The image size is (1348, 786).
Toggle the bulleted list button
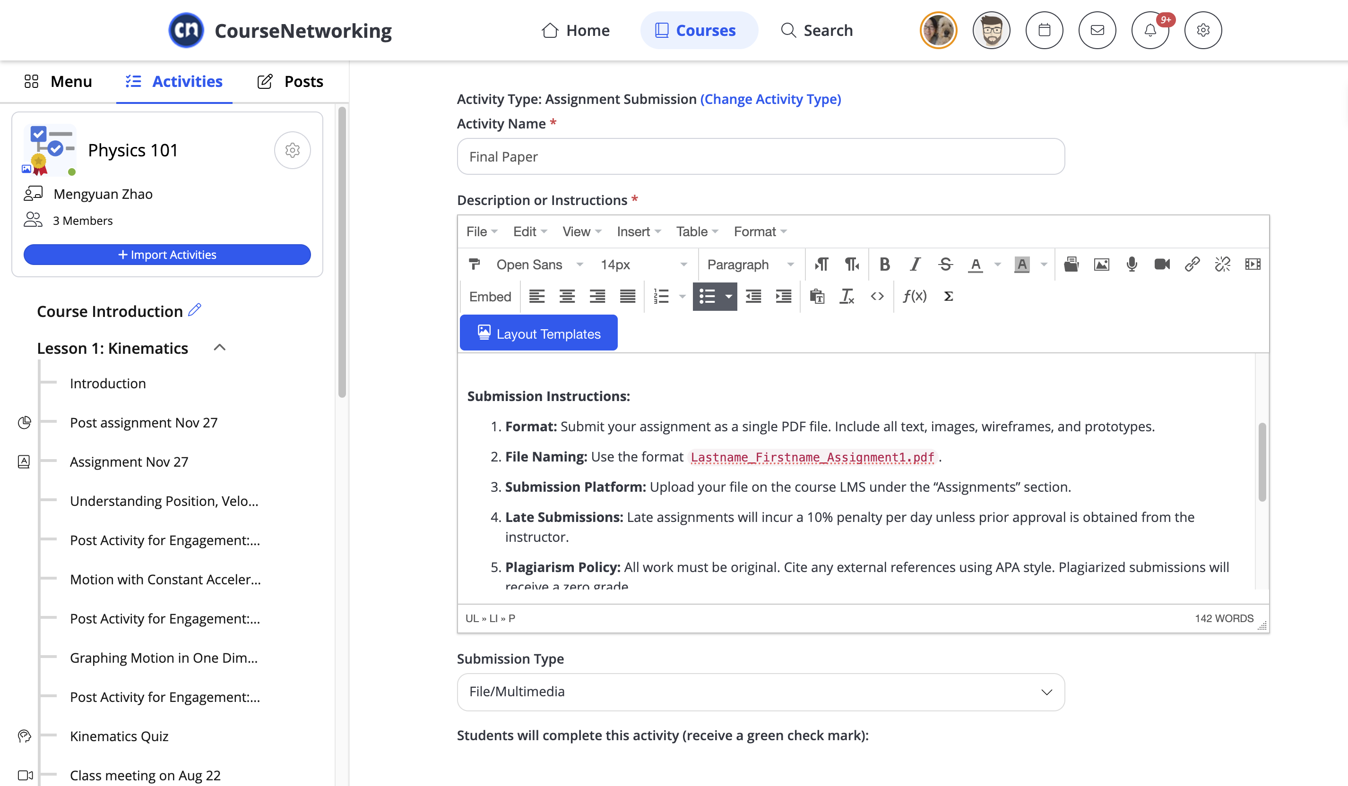click(707, 296)
